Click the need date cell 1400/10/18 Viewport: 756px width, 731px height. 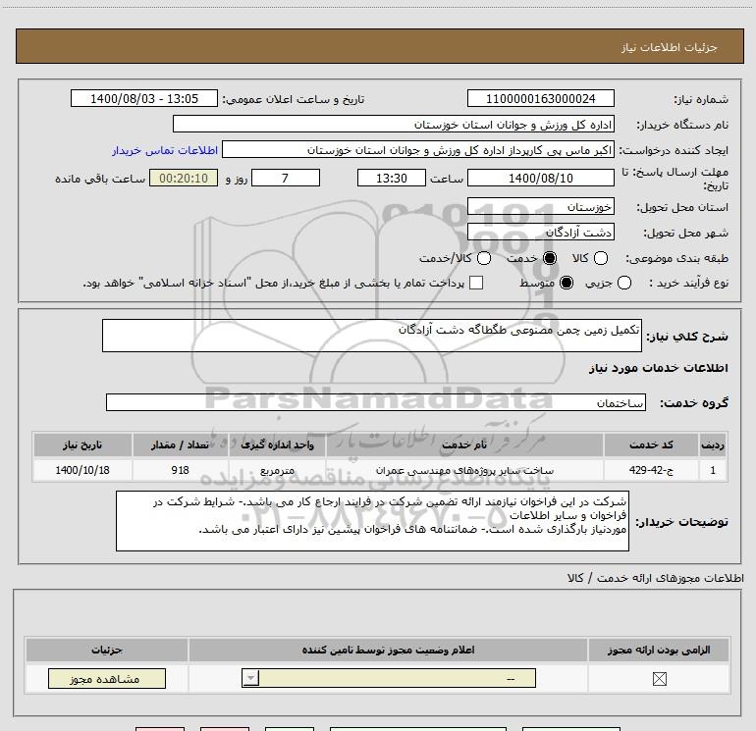point(82,470)
